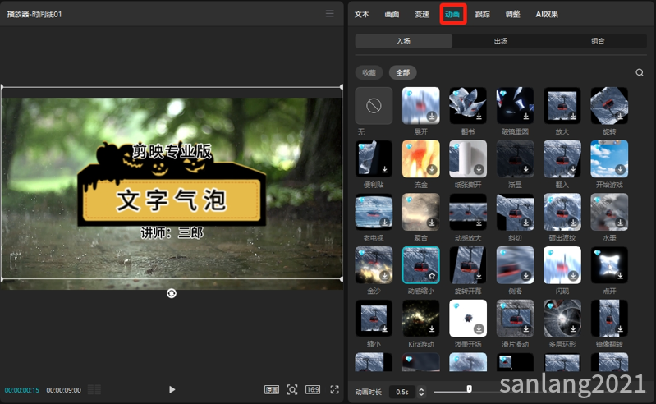Image resolution: width=656 pixels, height=404 pixels.
Task: Download the 翻入 animation
Action: 573,169
